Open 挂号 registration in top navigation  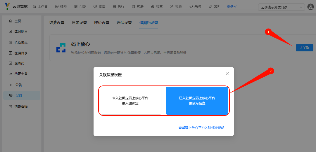tap(61, 6)
